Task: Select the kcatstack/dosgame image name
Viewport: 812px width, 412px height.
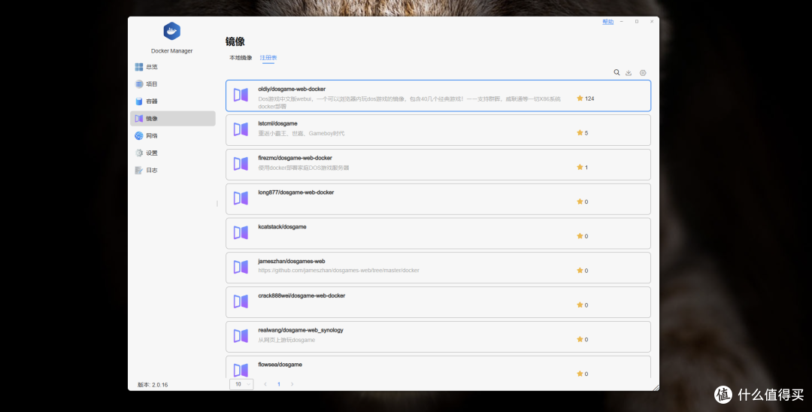Action: 282,227
